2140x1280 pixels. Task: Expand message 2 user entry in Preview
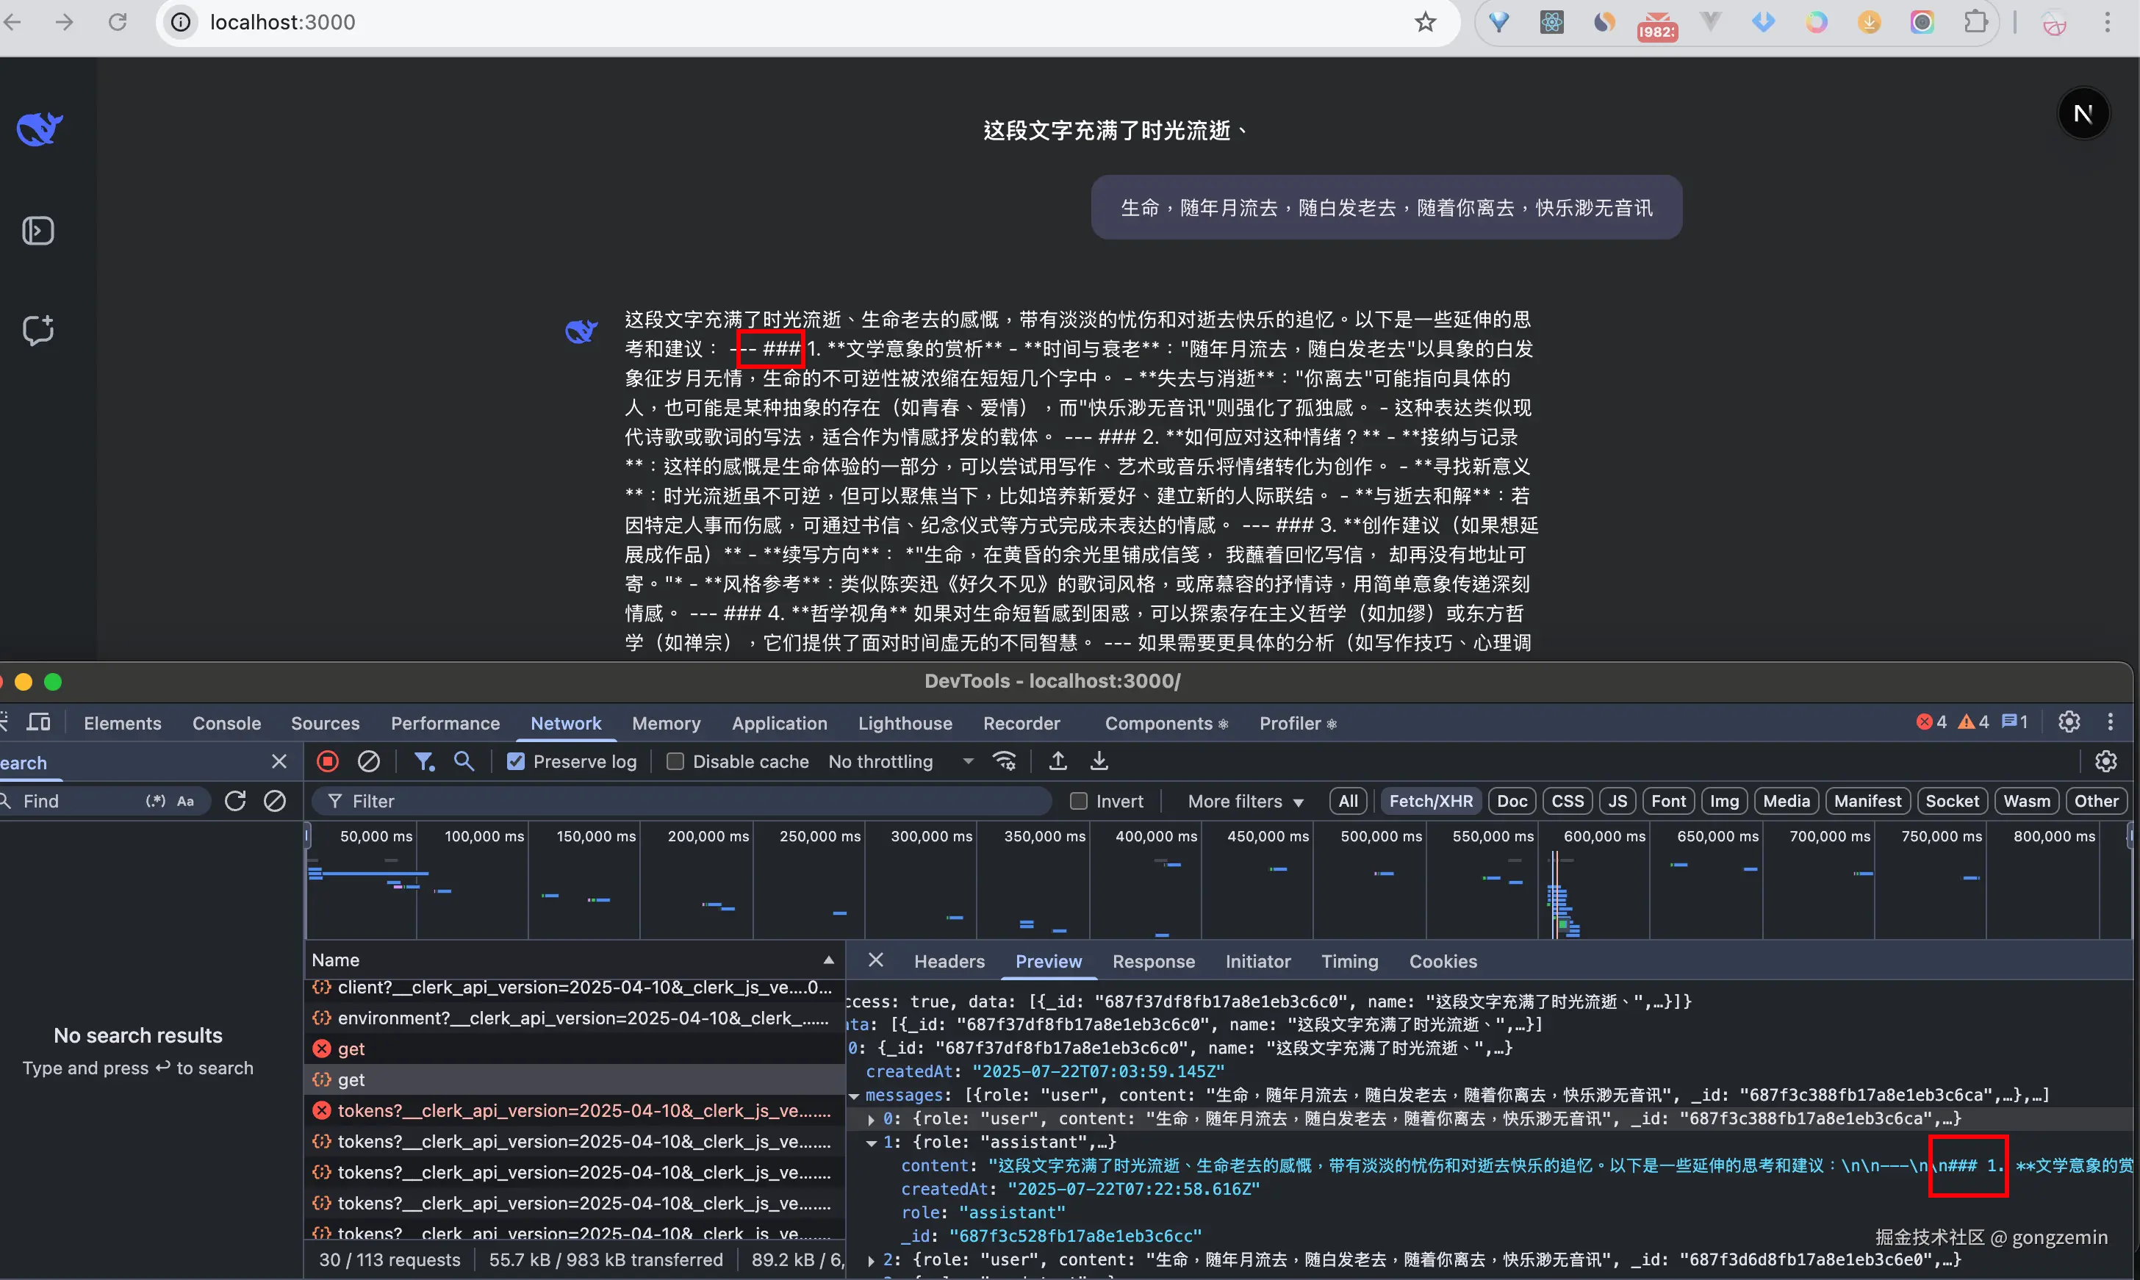[871, 1260]
